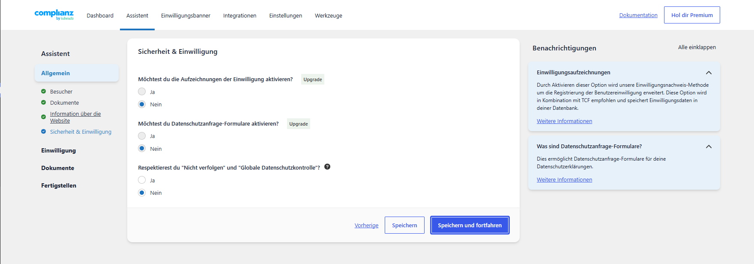Select Ja for Nicht verfolgen question
754x264 pixels.
click(x=142, y=180)
